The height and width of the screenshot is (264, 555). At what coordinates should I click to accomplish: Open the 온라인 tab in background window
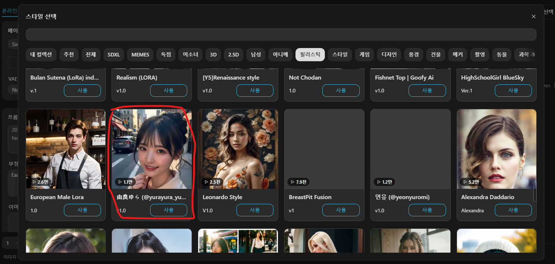(x=10, y=11)
